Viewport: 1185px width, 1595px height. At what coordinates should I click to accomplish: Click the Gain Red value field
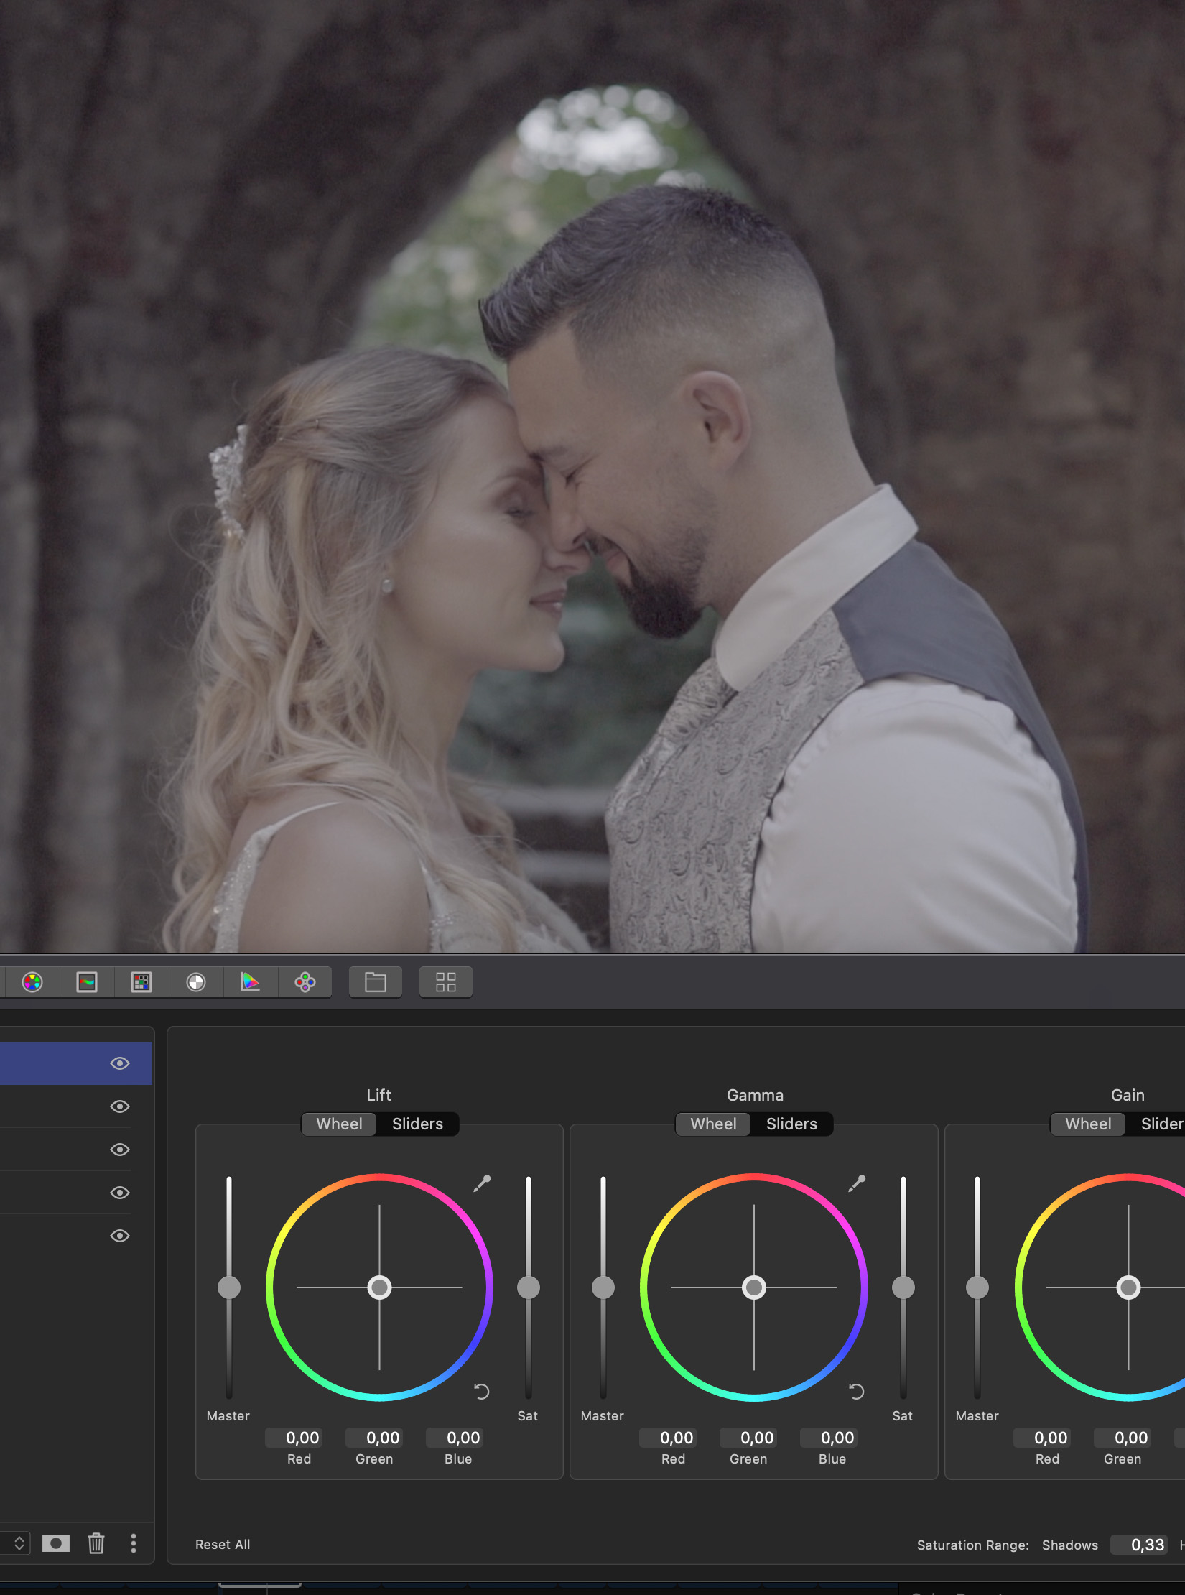tap(1042, 1438)
